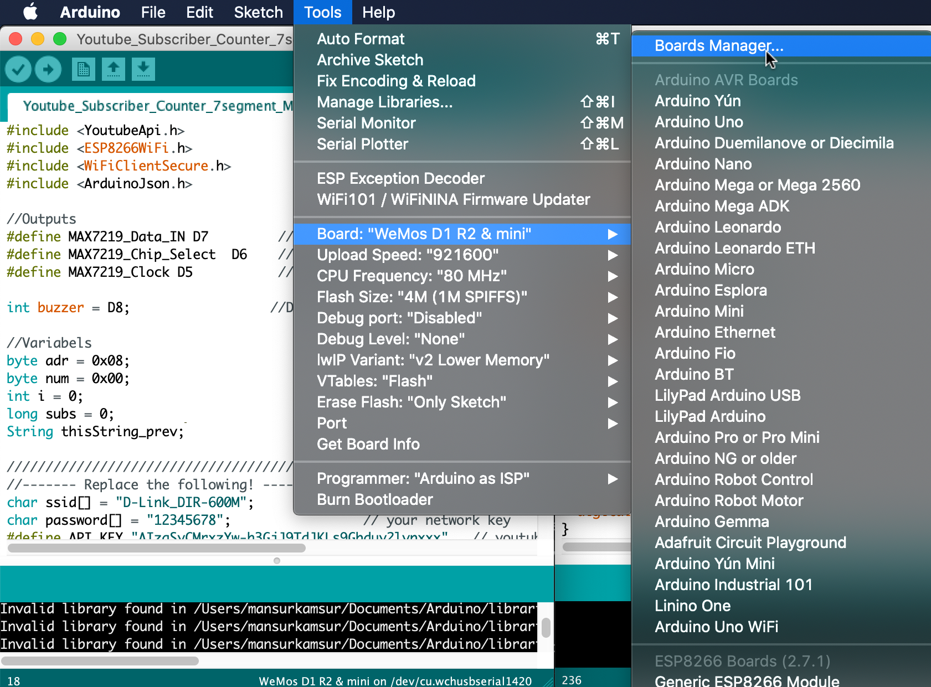This screenshot has height=687, width=931.
Task: Open Serial Monitor from Tools menu
Action: pos(366,123)
